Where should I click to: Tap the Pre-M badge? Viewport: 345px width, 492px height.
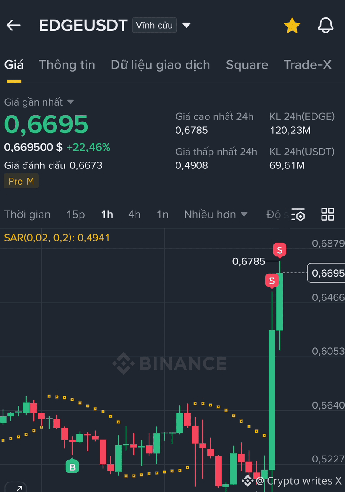pyautogui.click(x=21, y=181)
